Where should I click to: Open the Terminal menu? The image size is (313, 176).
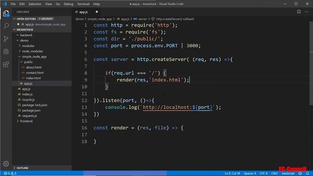coord(83,4)
